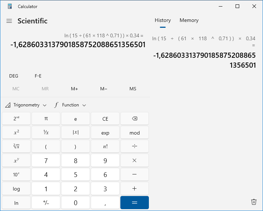Screen dimensions: 263x211
Task: Open the hamburger navigation menu
Action: click(9, 21)
